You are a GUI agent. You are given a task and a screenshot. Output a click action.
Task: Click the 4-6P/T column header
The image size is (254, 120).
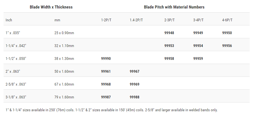point(227,20)
